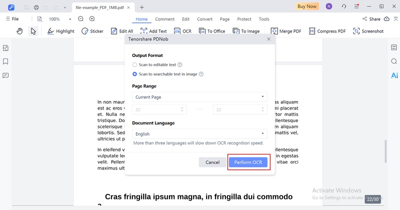
Task: Click help icon beside Scan to editable text
Action: coord(180,65)
